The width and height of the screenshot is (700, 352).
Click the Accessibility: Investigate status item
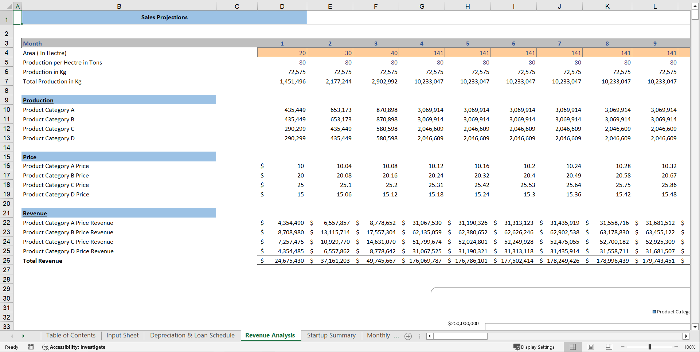pyautogui.click(x=74, y=347)
